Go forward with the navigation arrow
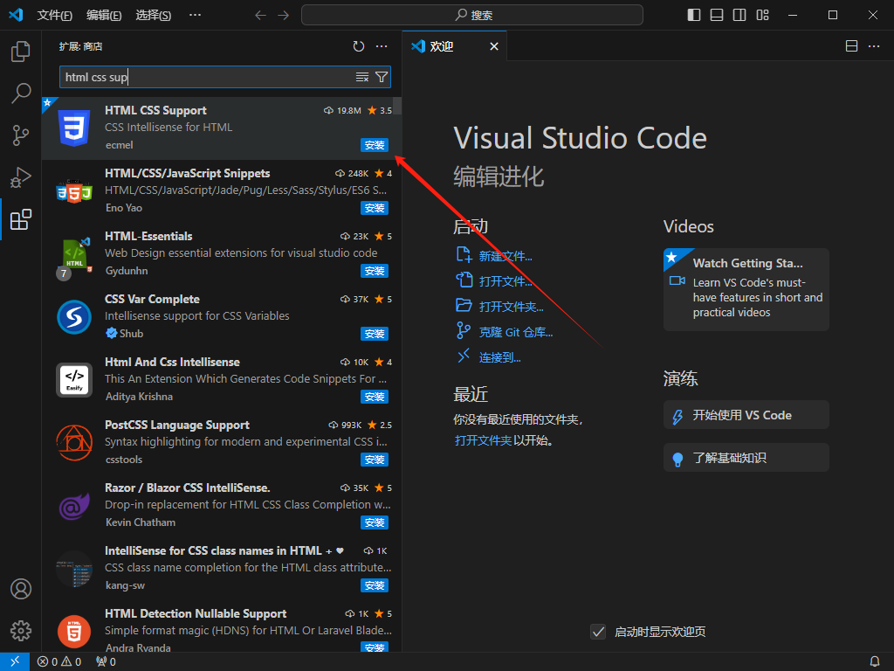894x671 pixels. pos(284,15)
